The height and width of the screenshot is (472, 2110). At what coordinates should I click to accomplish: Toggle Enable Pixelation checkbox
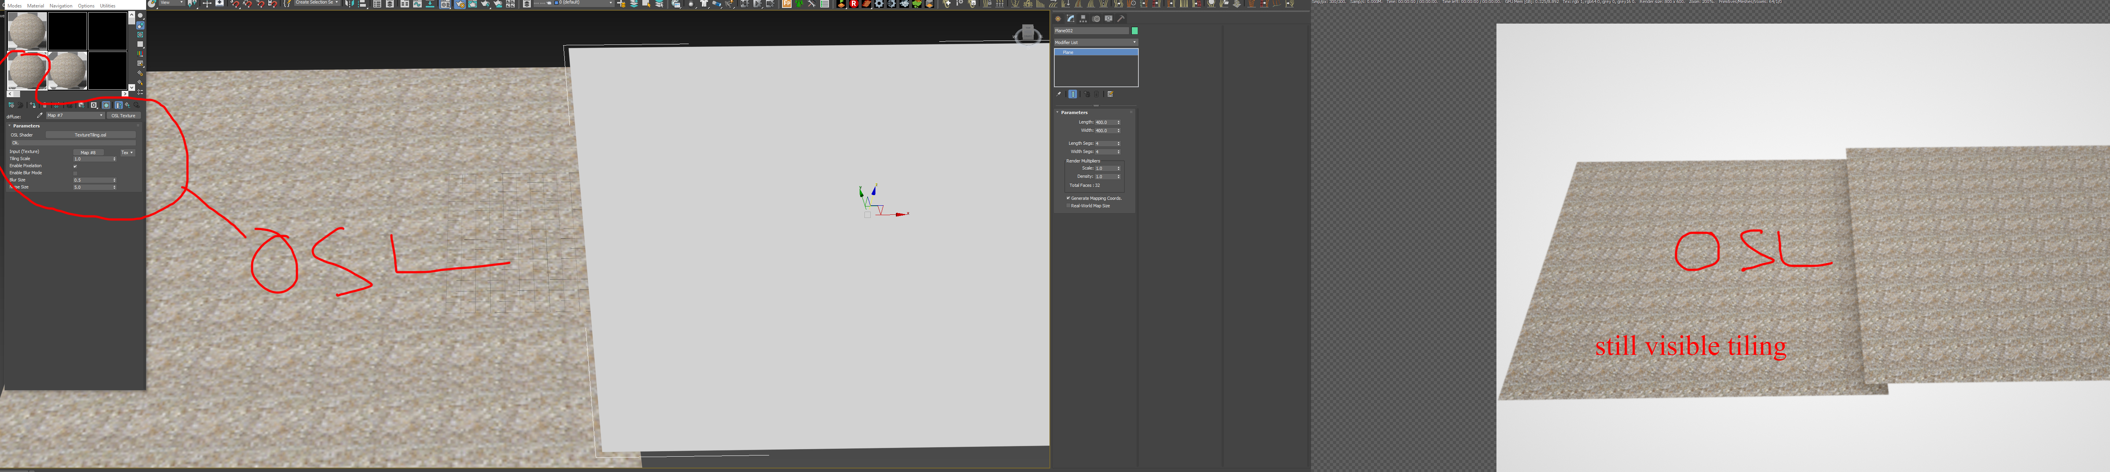point(75,166)
